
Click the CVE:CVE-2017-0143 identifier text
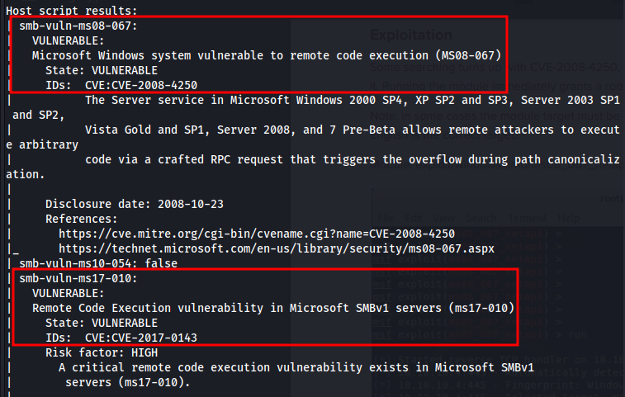pyautogui.click(x=140, y=338)
